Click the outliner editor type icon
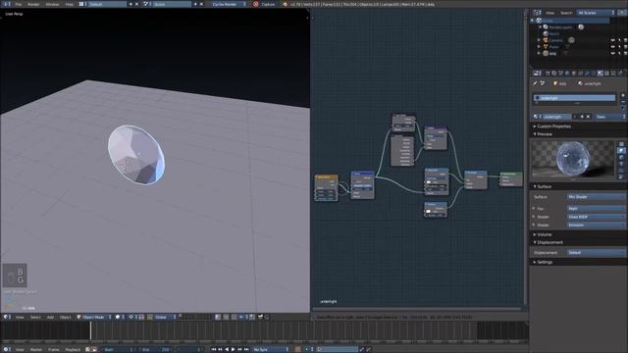 click(x=537, y=13)
